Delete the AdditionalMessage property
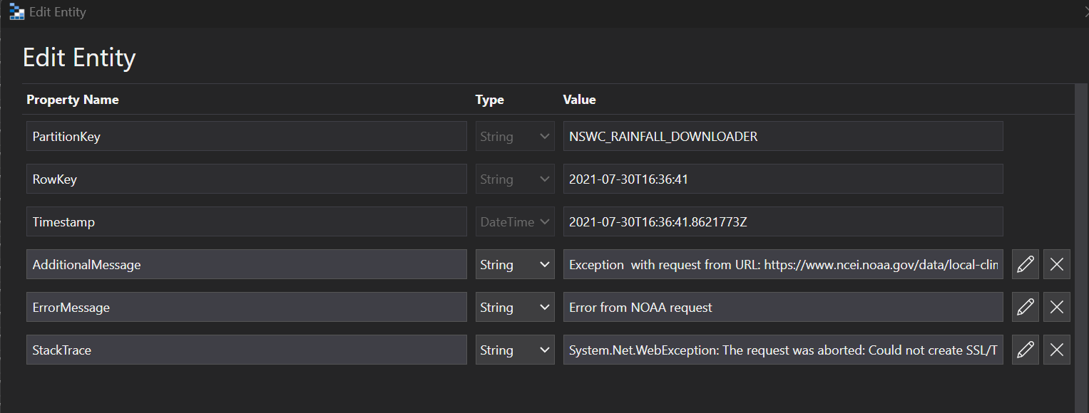 tap(1057, 264)
